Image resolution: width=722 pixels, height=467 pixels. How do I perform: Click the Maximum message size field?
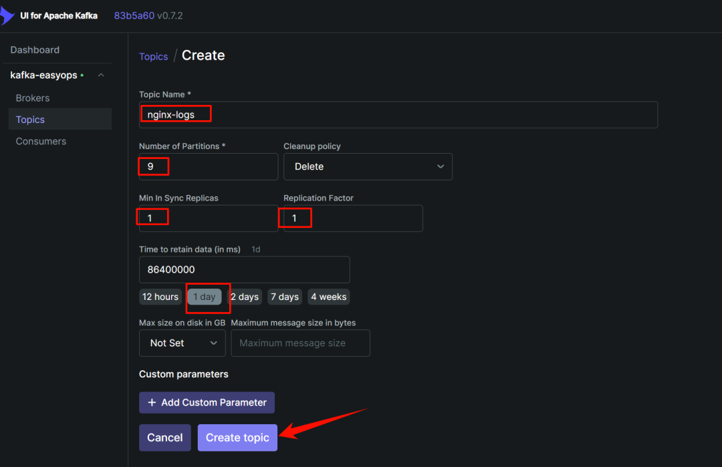300,343
